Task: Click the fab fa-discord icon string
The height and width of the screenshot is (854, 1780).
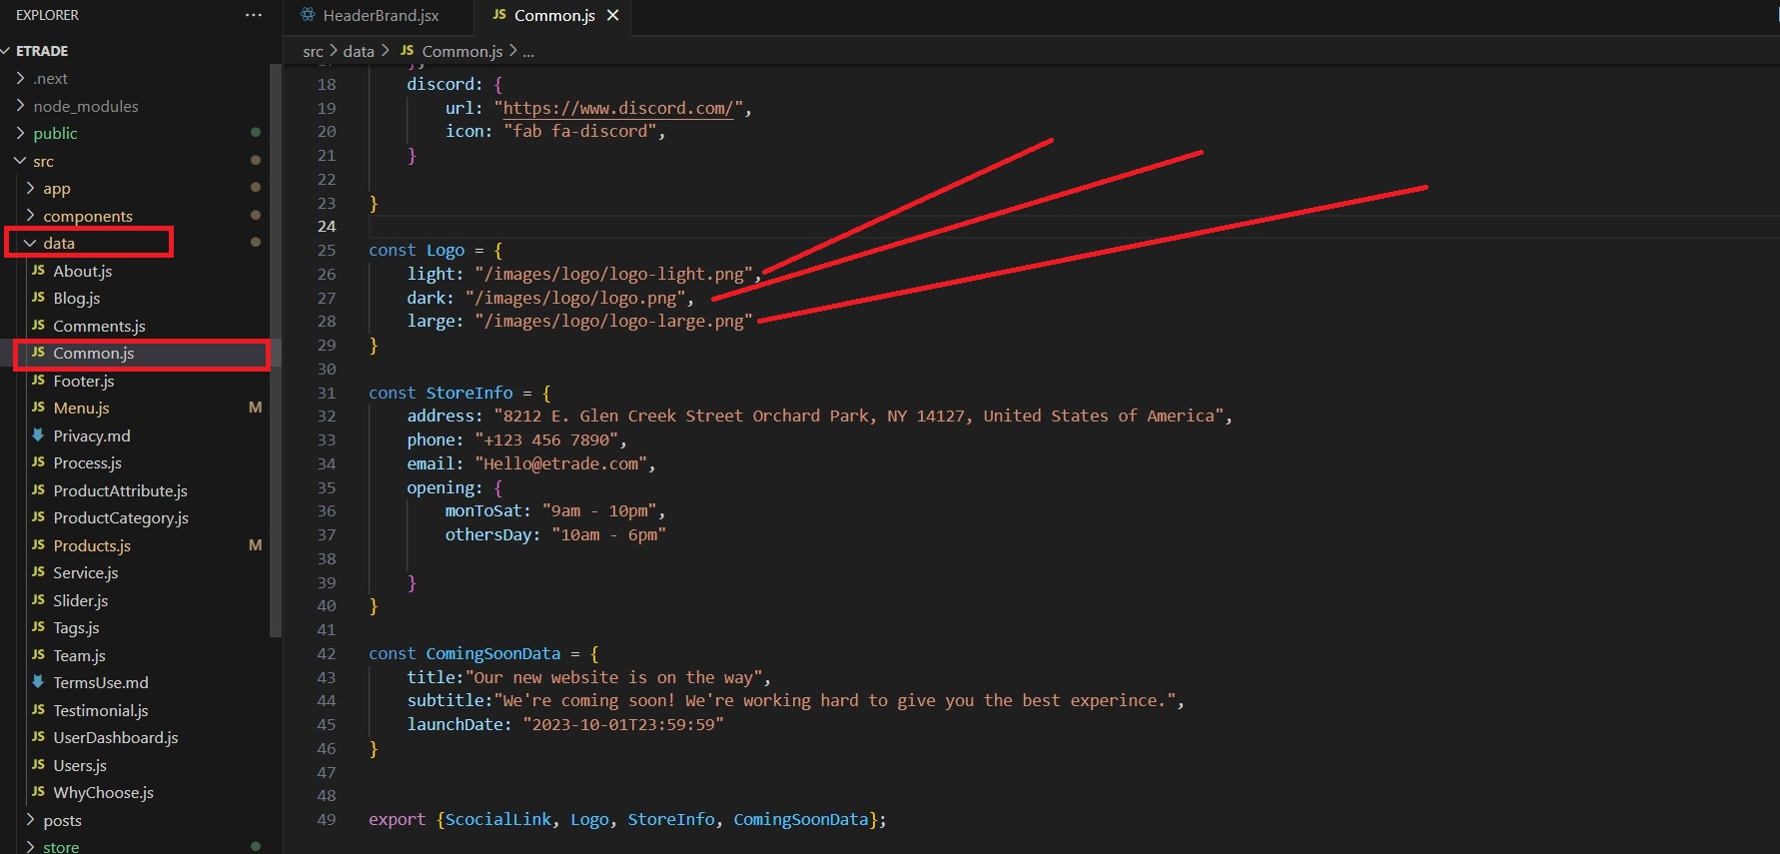Action: click(x=580, y=131)
